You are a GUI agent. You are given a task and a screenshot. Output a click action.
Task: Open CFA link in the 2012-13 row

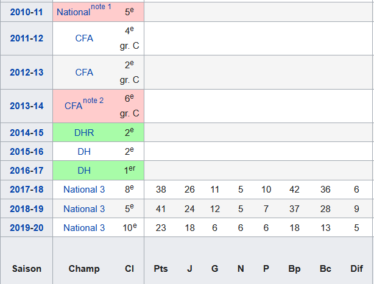pos(84,72)
